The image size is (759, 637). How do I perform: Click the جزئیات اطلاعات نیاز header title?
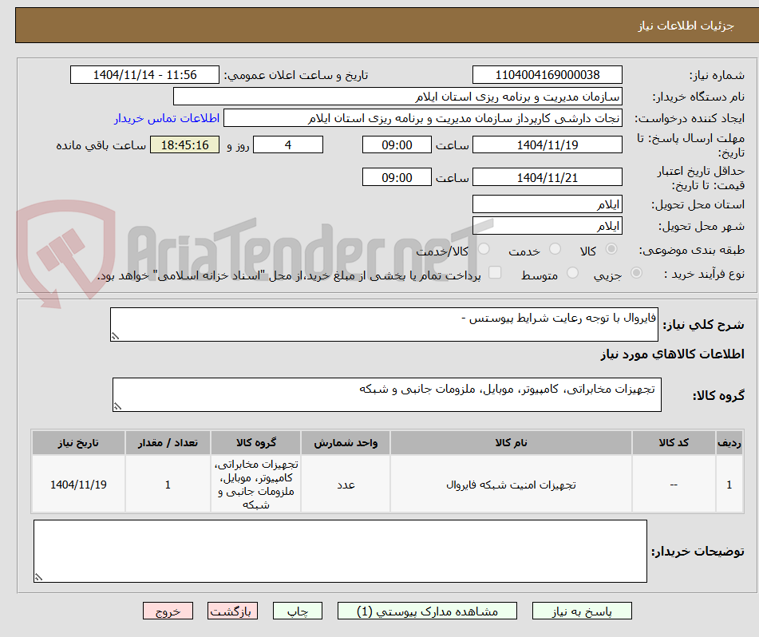click(686, 26)
